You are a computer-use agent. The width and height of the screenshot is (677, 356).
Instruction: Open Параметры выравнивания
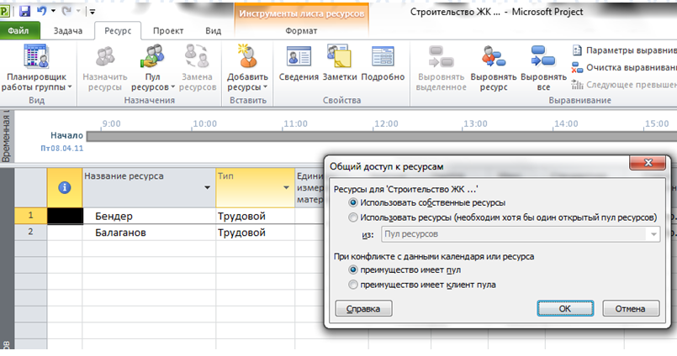pyautogui.click(x=624, y=50)
